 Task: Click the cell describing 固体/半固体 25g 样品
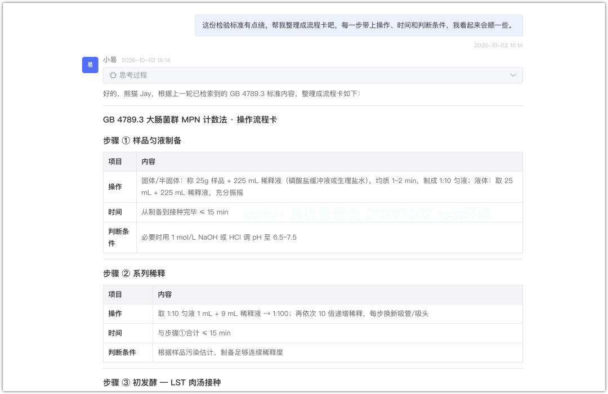pos(329,187)
